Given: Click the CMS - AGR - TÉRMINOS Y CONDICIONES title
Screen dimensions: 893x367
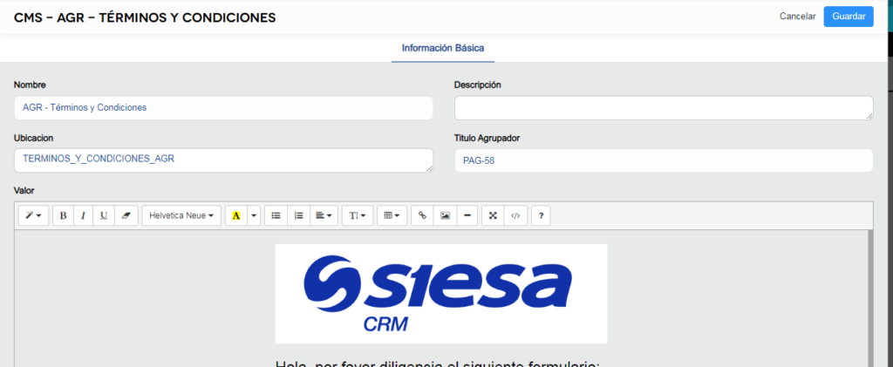Looking at the screenshot, I should tap(145, 17).
